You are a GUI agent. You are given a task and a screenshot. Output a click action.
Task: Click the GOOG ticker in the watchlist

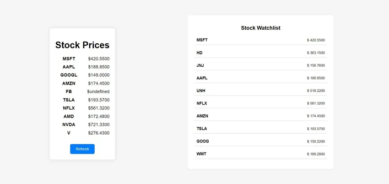203,141
